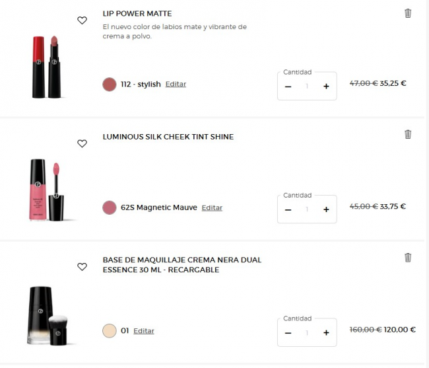Edit the 62S Magnetic Mauve shade

212,208
